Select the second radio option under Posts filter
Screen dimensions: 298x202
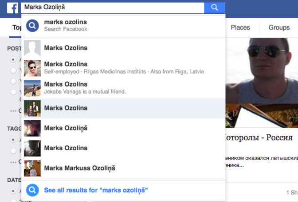coord(13,70)
